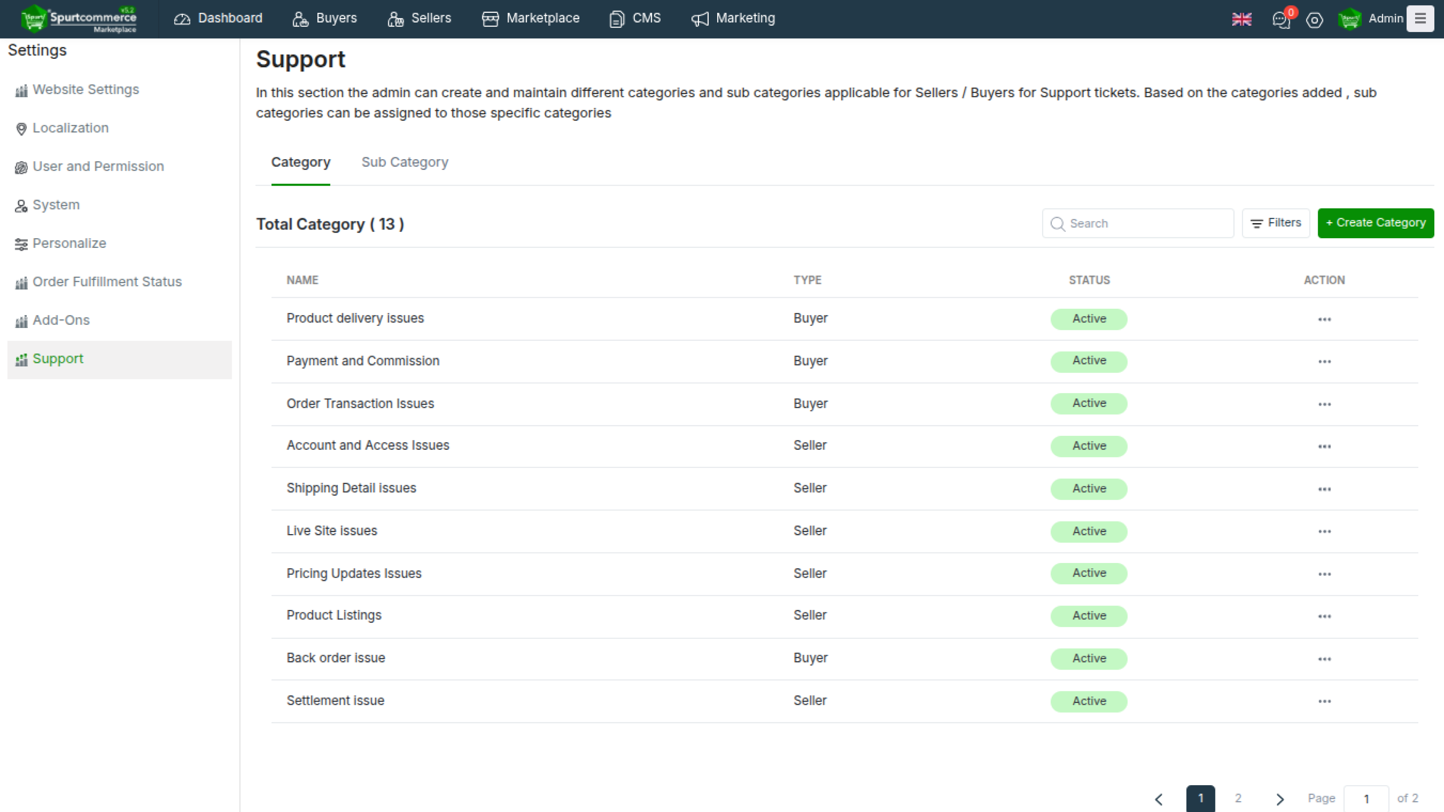This screenshot has height=812, width=1444.
Task: Open actions menu for Pricing Updates Issues
Action: tap(1324, 574)
